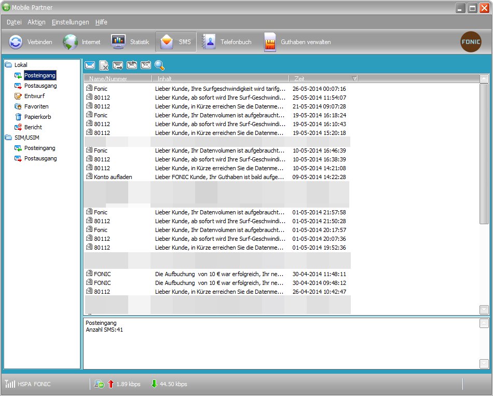The image size is (493, 396).
Task: Open the Bericht reports folder
Action: (x=33, y=127)
